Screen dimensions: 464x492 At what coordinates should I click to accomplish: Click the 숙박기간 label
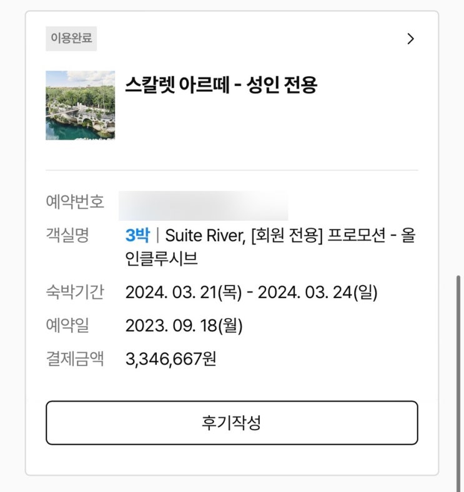(74, 291)
